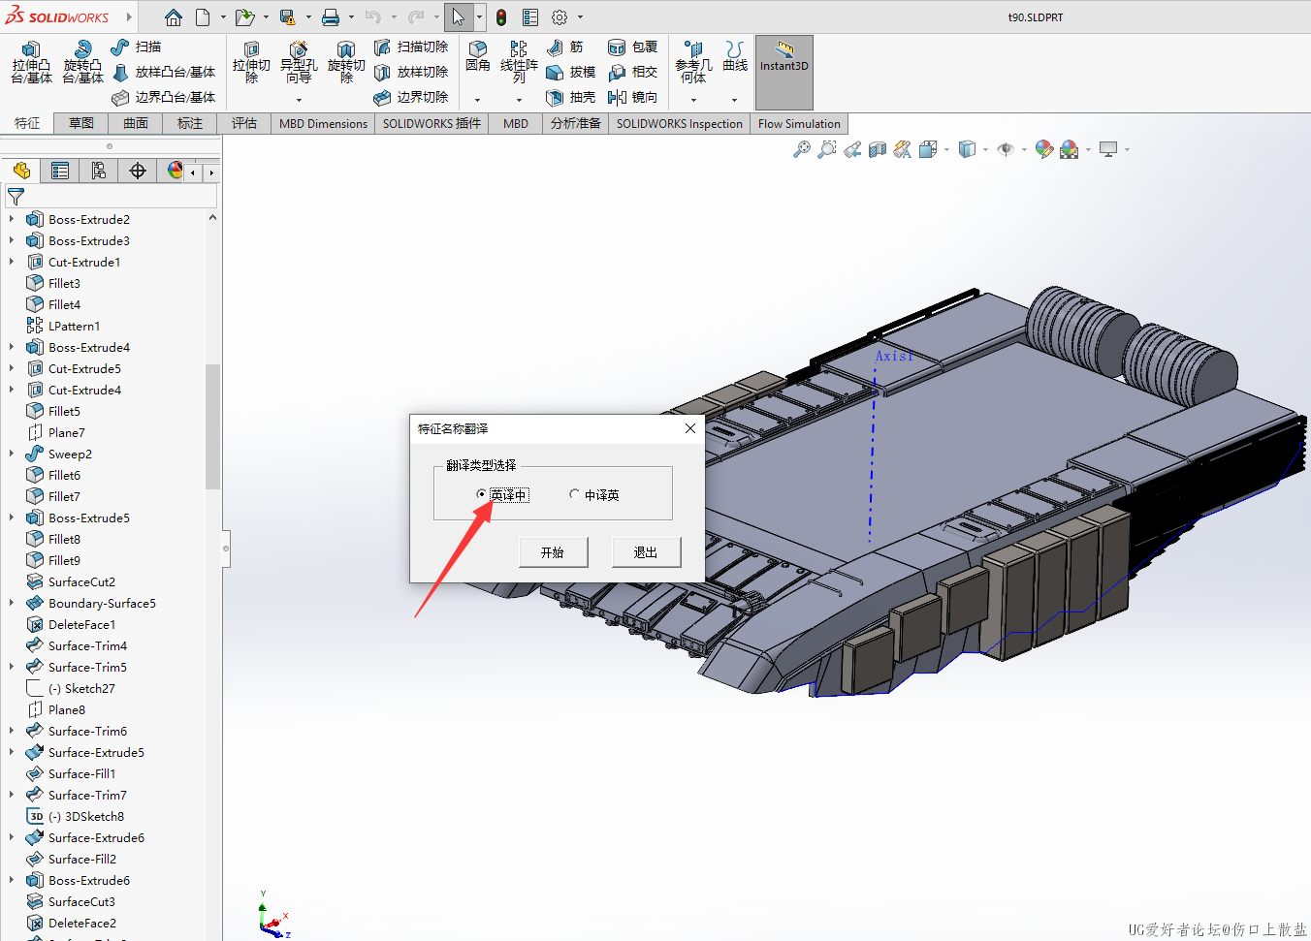
Task: Expand the Surface-Extrude6 node
Action: click(12, 838)
